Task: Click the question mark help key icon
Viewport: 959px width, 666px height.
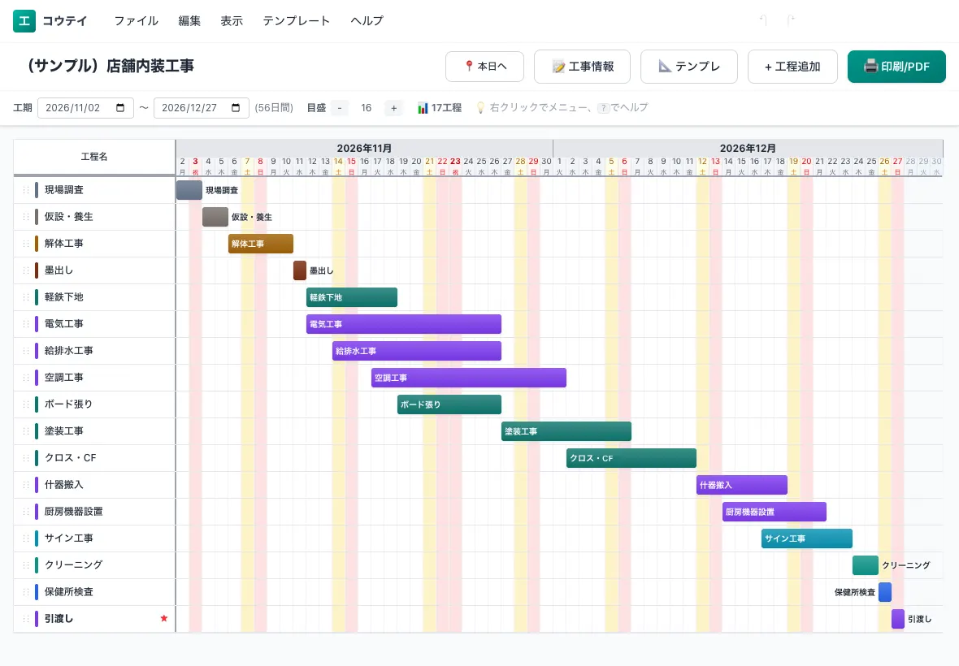Action: pos(604,108)
